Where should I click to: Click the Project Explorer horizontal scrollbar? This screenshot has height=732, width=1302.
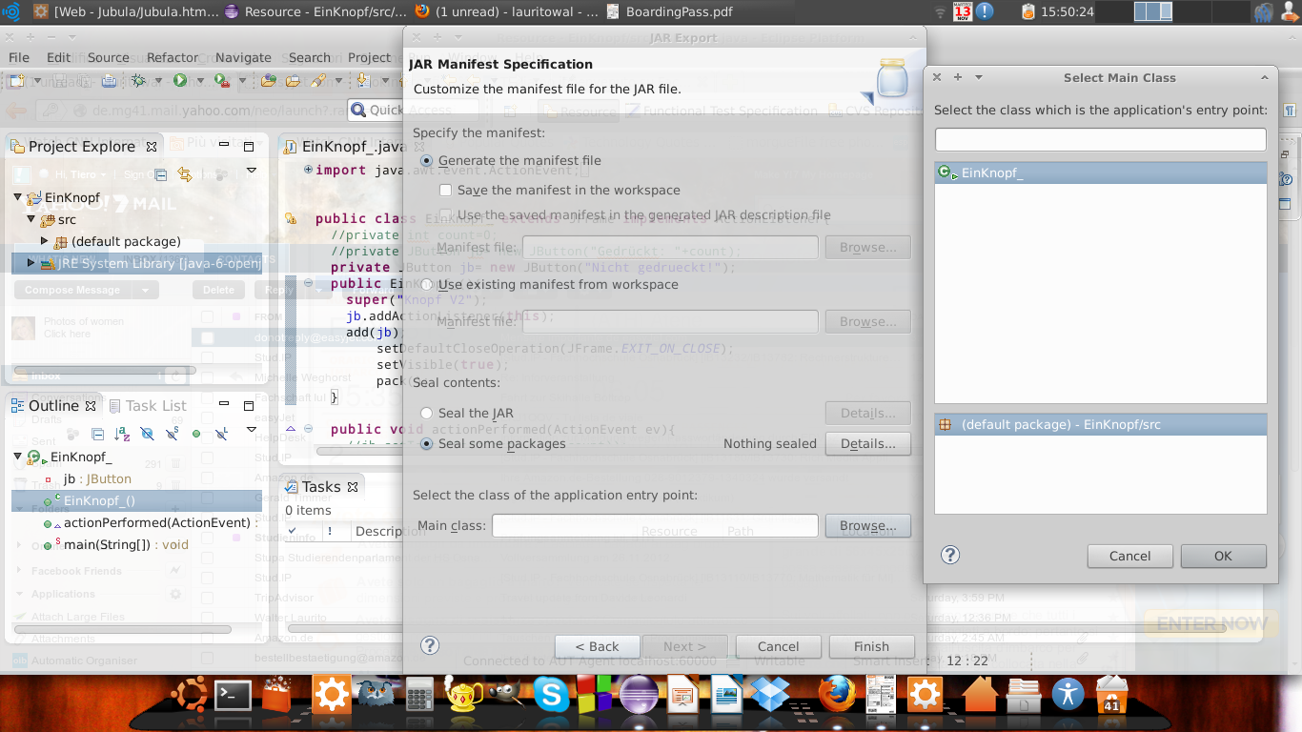[x=105, y=370]
